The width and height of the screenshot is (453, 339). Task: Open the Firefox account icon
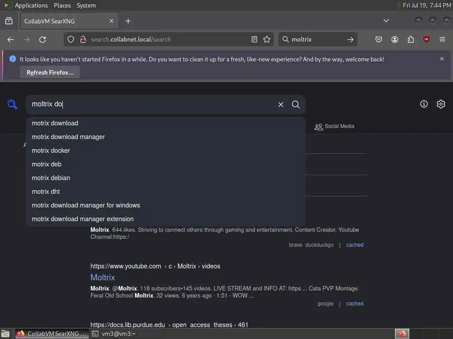point(395,39)
